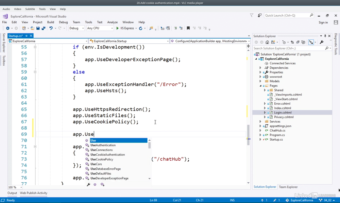
Task: Toggle a bookmark with the bookmark icon
Action: click(188, 28)
